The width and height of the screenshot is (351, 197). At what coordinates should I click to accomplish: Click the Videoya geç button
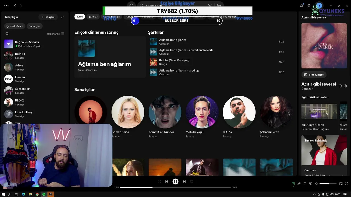[314, 75]
